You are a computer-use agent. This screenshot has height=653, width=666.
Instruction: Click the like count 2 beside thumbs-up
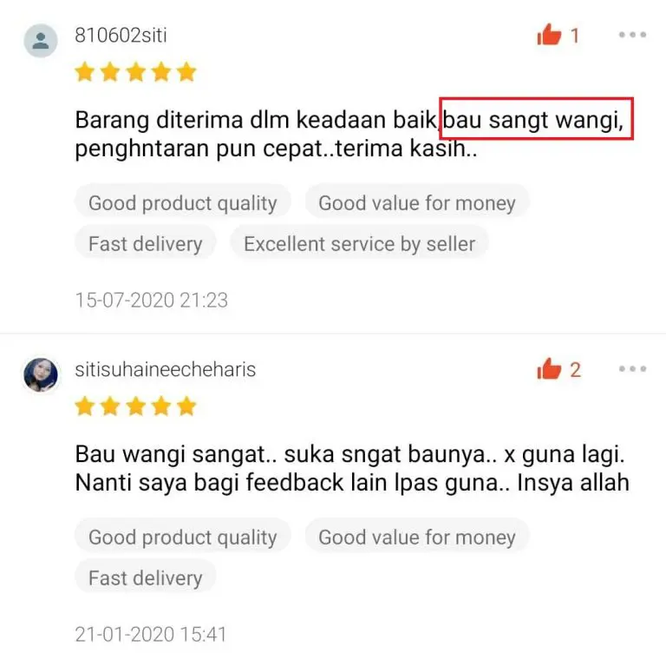[x=575, y=370]
